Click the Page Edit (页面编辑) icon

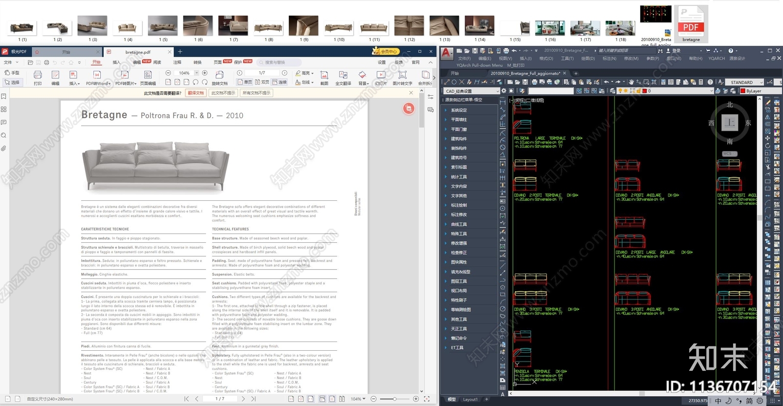tap(148, 77)
